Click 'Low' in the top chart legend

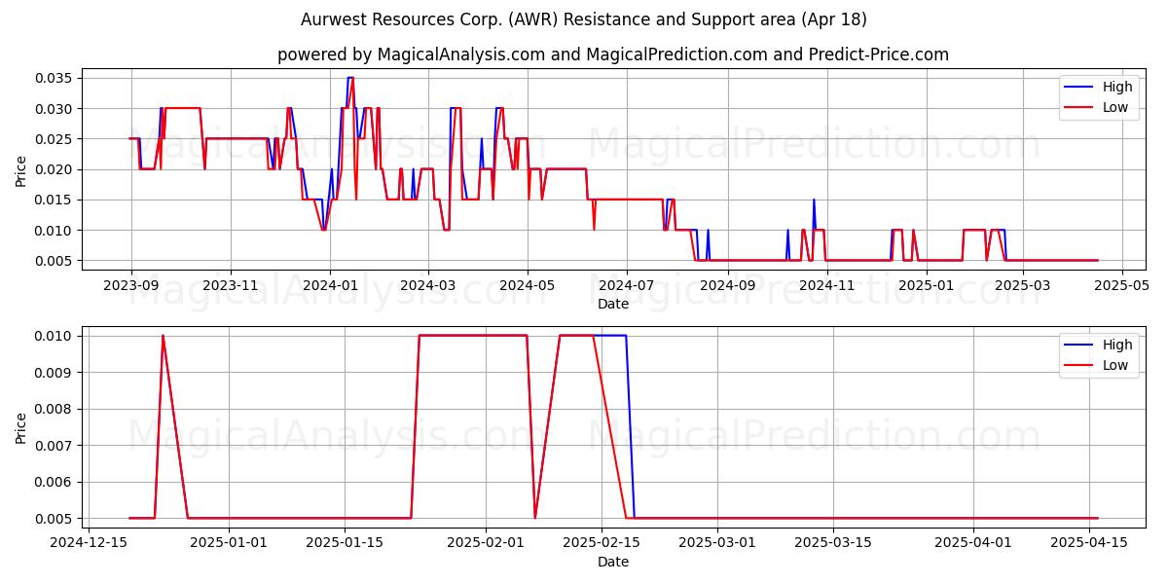[x=1115, y=108]
